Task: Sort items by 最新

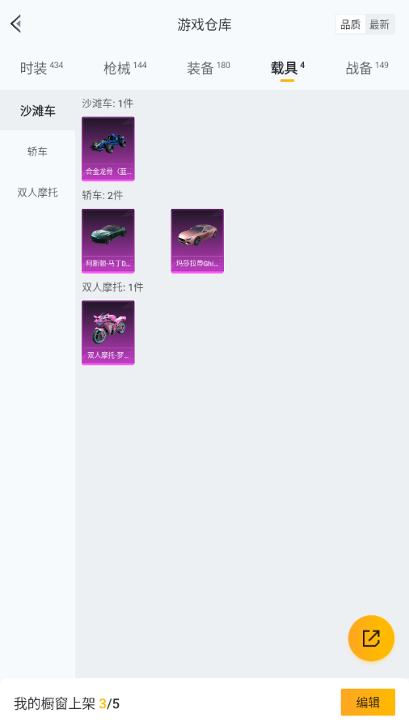Action: 379,24
